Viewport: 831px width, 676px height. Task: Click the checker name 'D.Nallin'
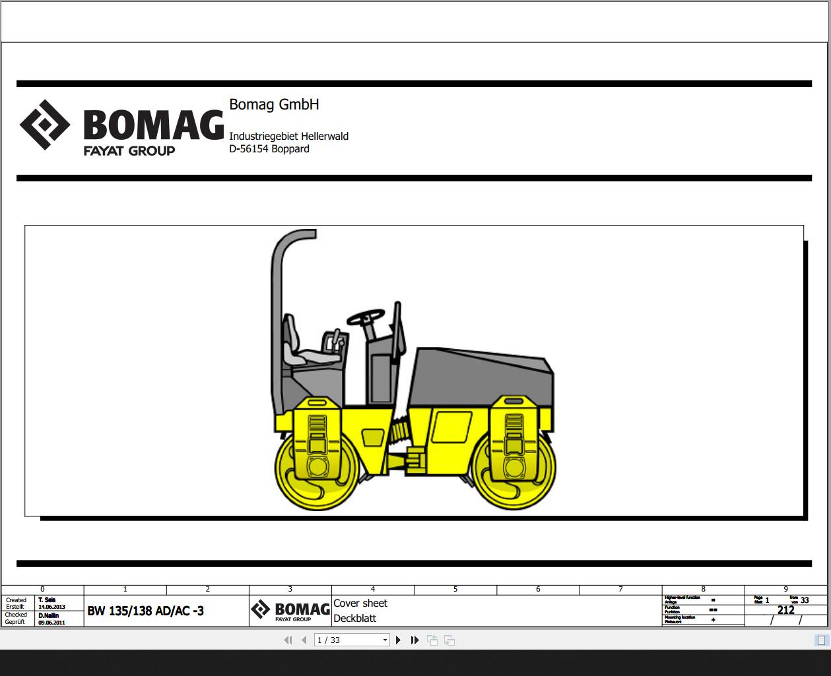tap(49, 615)
